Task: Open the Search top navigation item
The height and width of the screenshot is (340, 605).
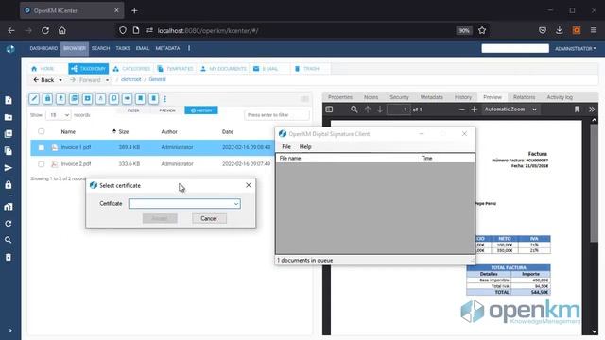Action: 101,48
